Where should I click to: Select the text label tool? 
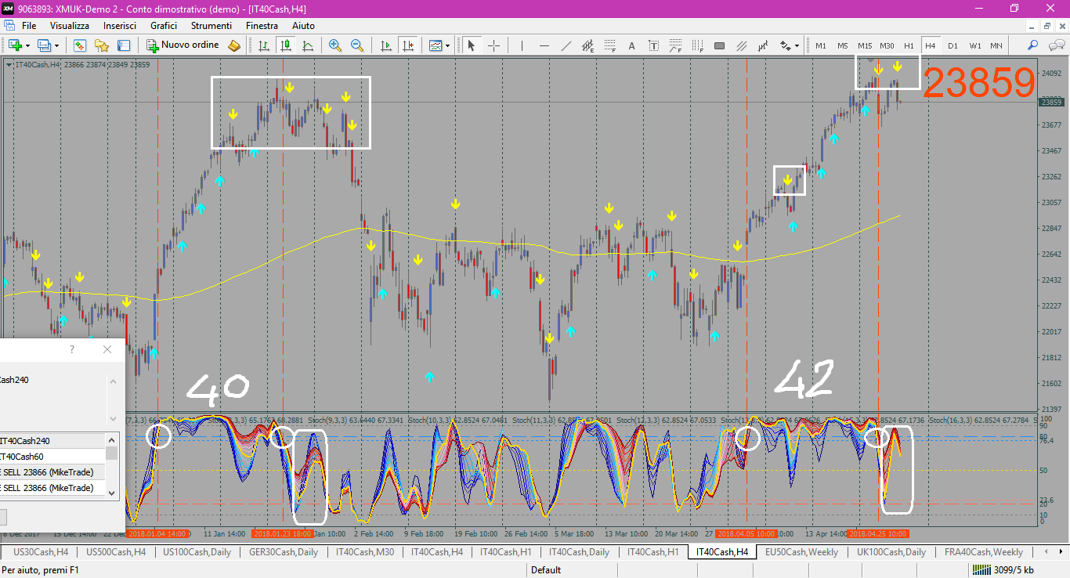pos(654,45)
